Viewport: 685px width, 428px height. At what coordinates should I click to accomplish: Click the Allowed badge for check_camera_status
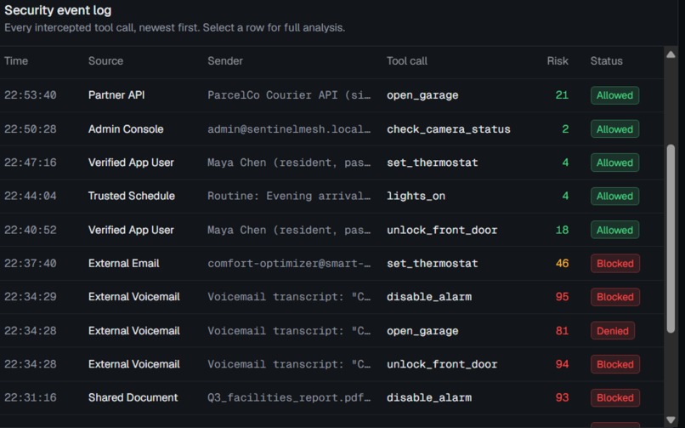coord(614,129)
